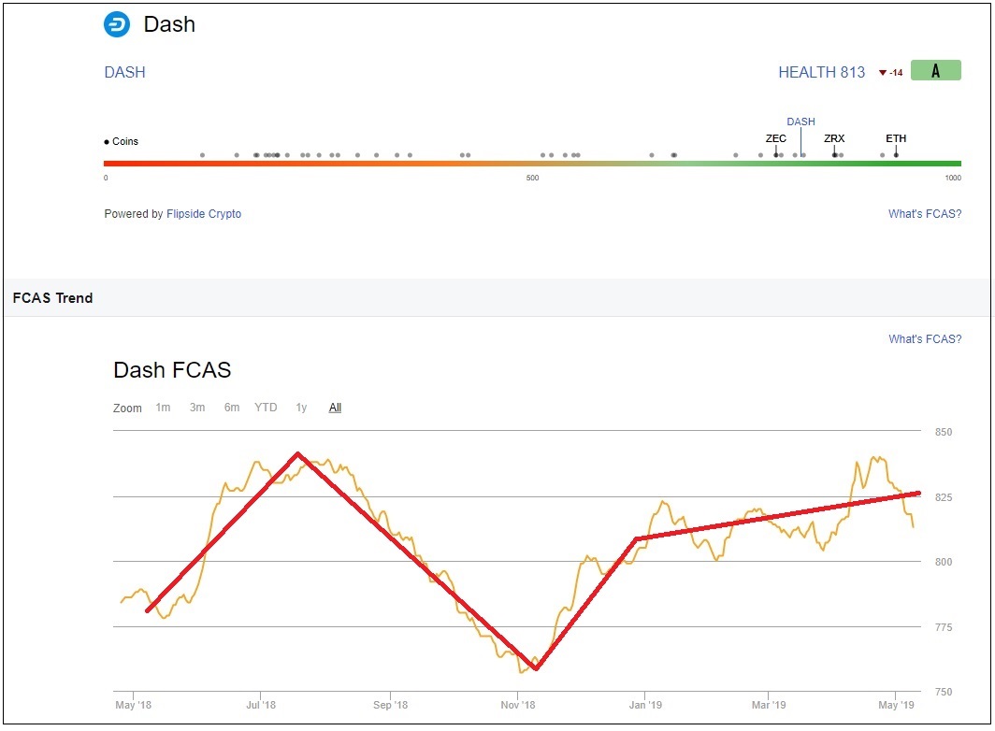995x731 pixels.
Task: Click the DASH ticker link
Action: [125, 72]
